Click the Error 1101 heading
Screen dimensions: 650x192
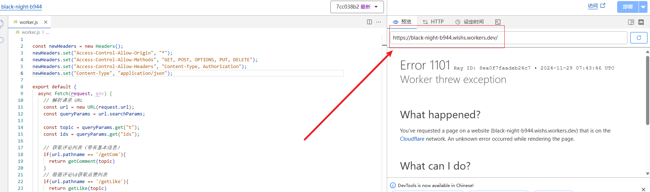[425, 66]
